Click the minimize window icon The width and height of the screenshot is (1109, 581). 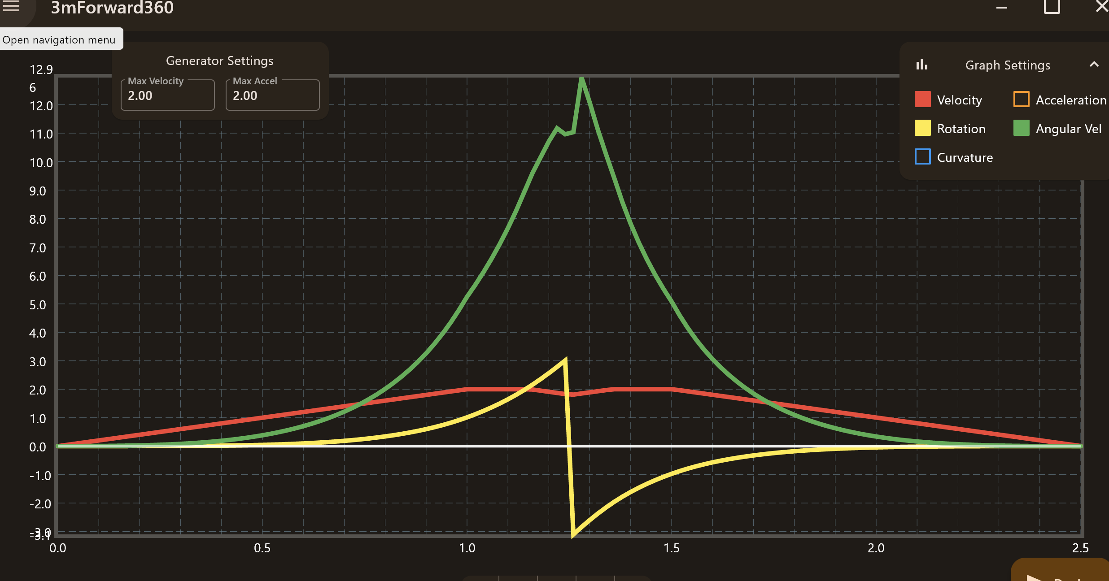[1001, 7]
